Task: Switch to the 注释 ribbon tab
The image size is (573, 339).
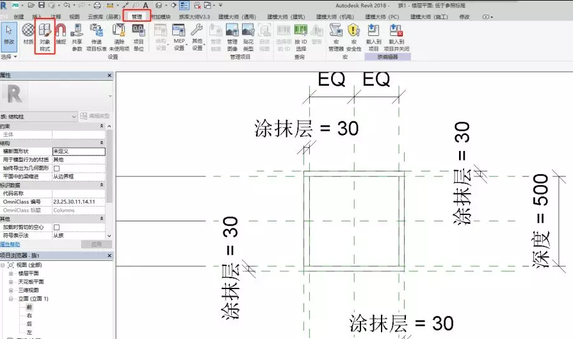Action: [56, 17]
